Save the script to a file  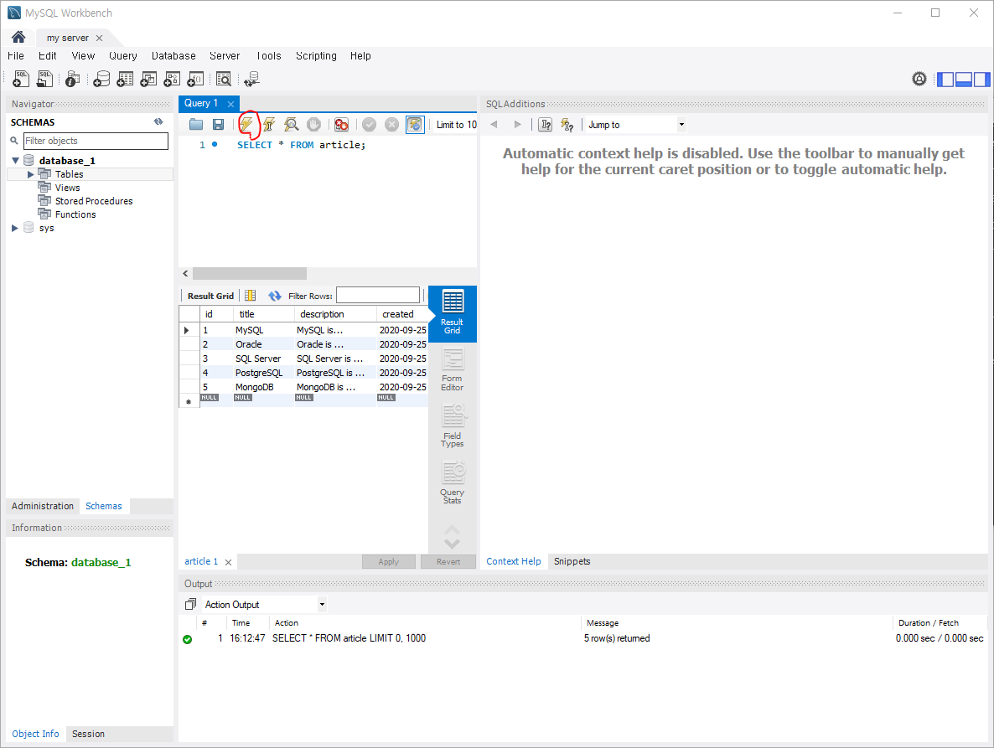click(218, 125)
